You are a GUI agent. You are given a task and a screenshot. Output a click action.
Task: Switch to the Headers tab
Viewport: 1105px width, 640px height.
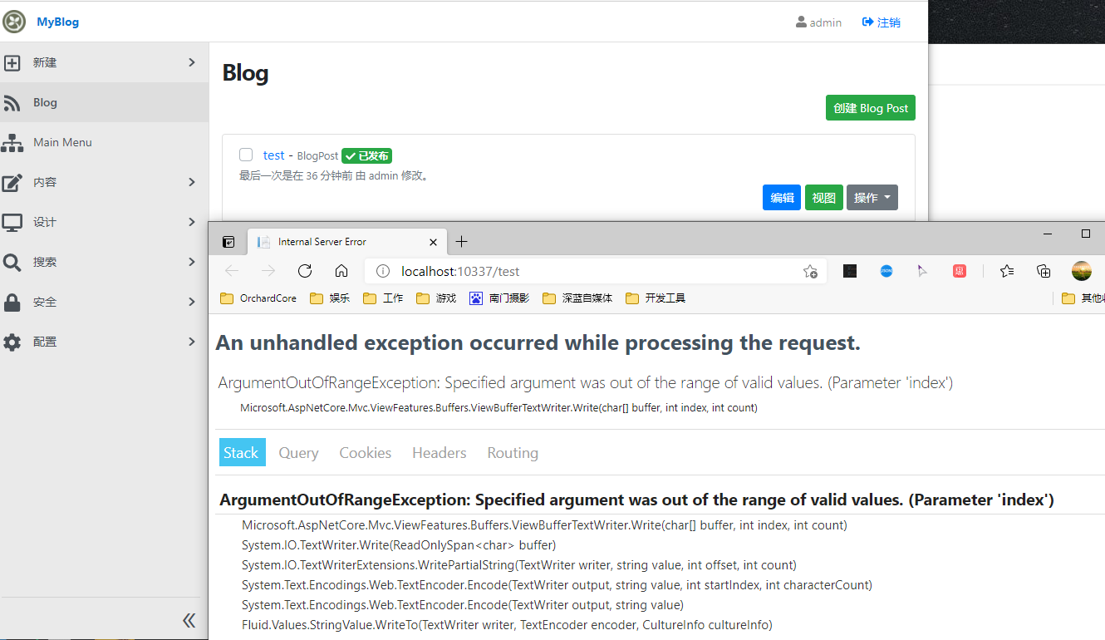440,453
